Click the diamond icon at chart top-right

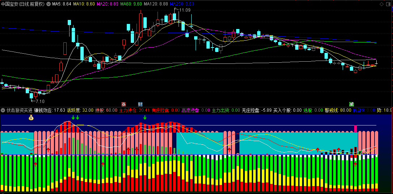tap(382, 4)
